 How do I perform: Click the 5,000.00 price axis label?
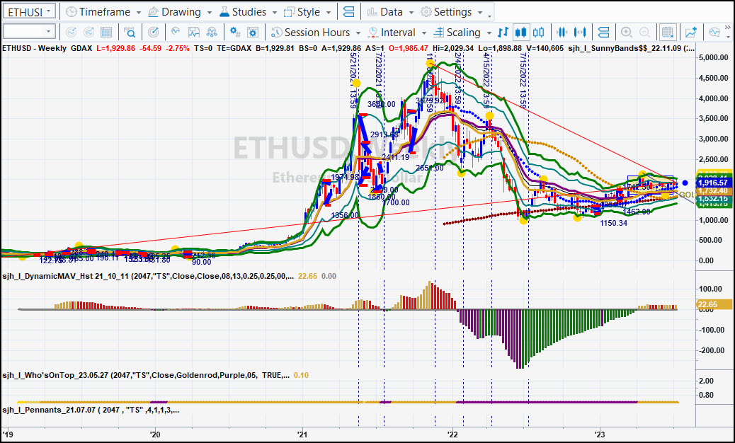[x=714, y=57]
